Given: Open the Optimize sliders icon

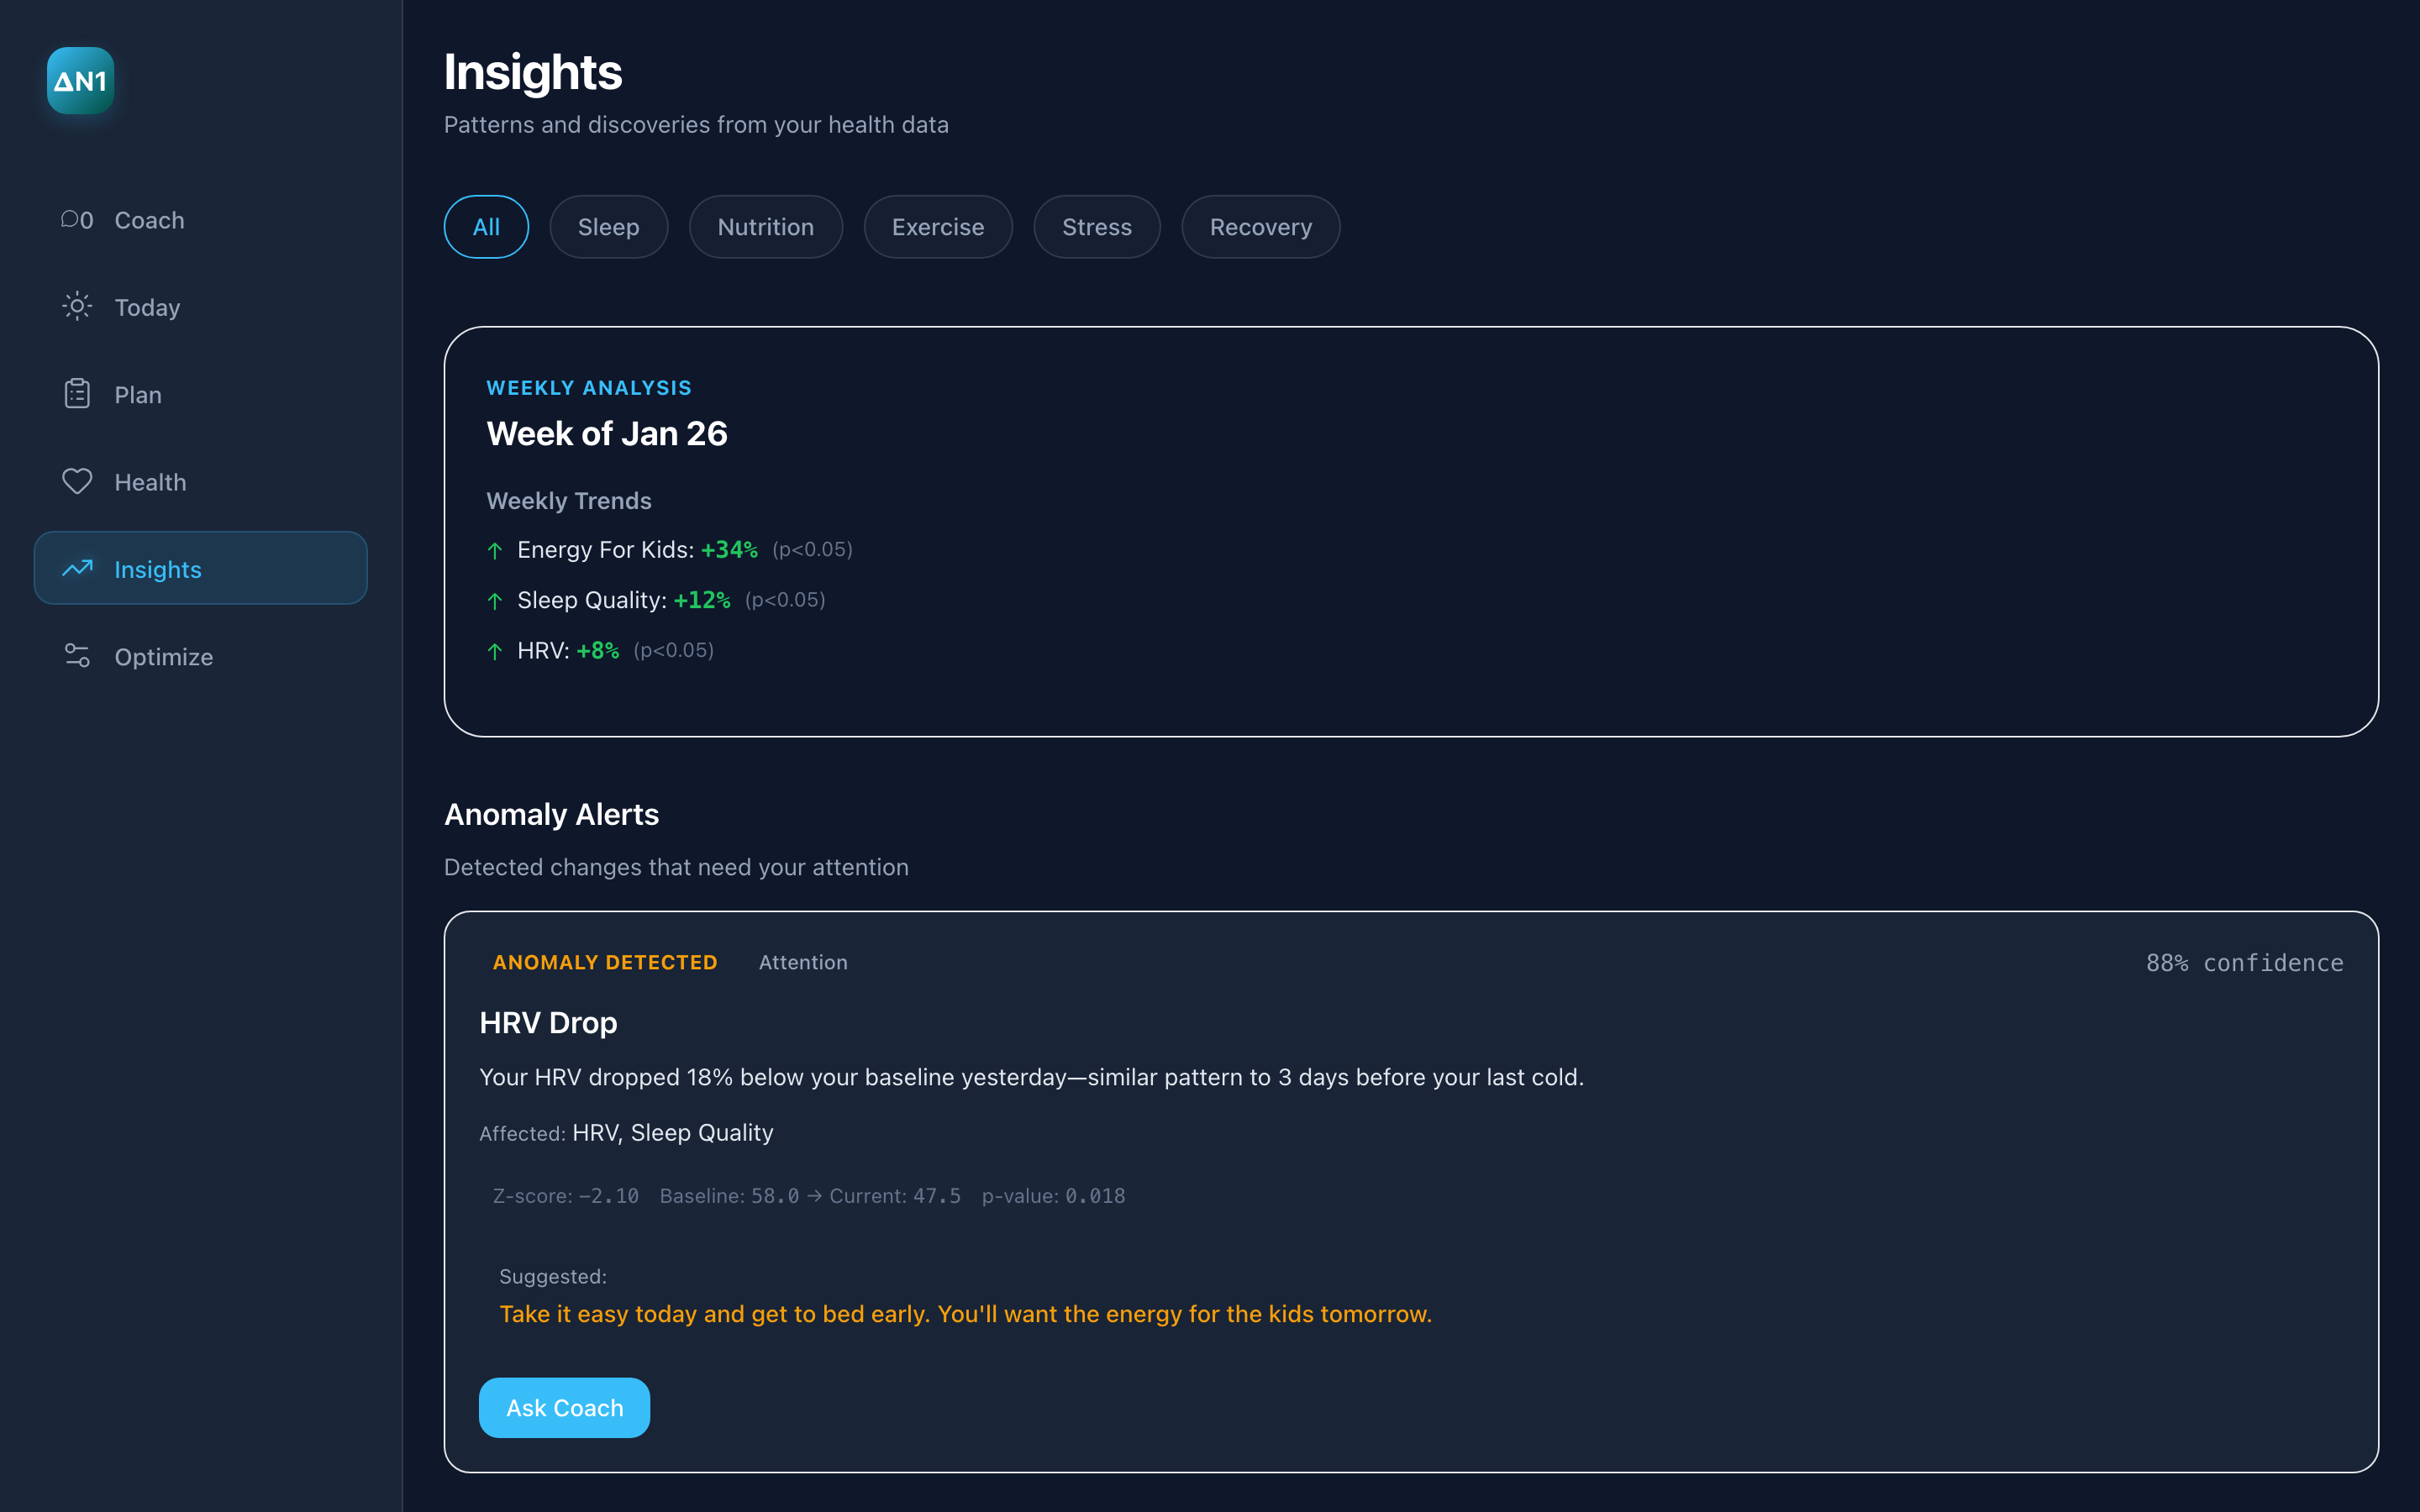Looking at the screenshot, I should pos(77,656).
